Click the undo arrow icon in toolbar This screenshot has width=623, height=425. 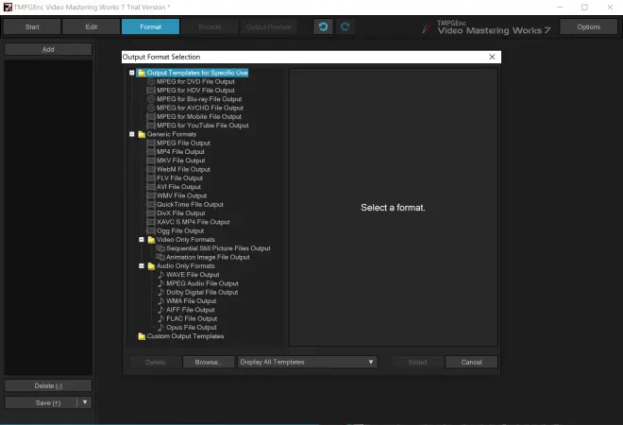pyautogui.click(x=323, y=26)
